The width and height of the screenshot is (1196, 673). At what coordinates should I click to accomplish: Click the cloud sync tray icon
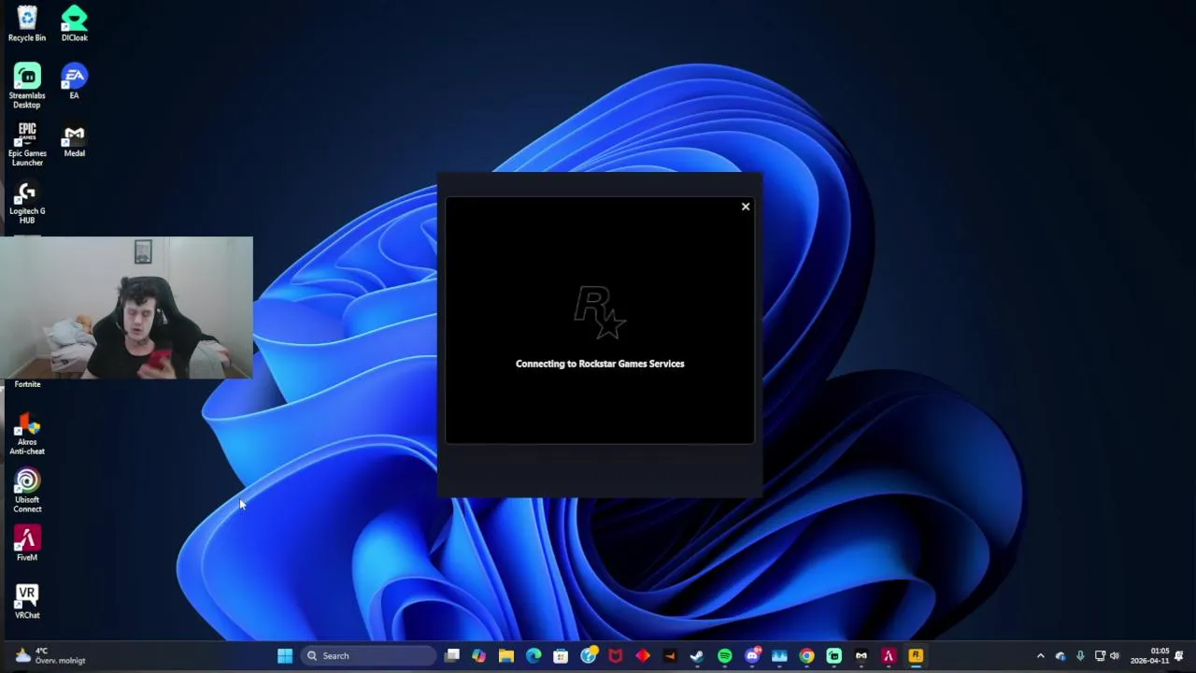point(1061,656)
